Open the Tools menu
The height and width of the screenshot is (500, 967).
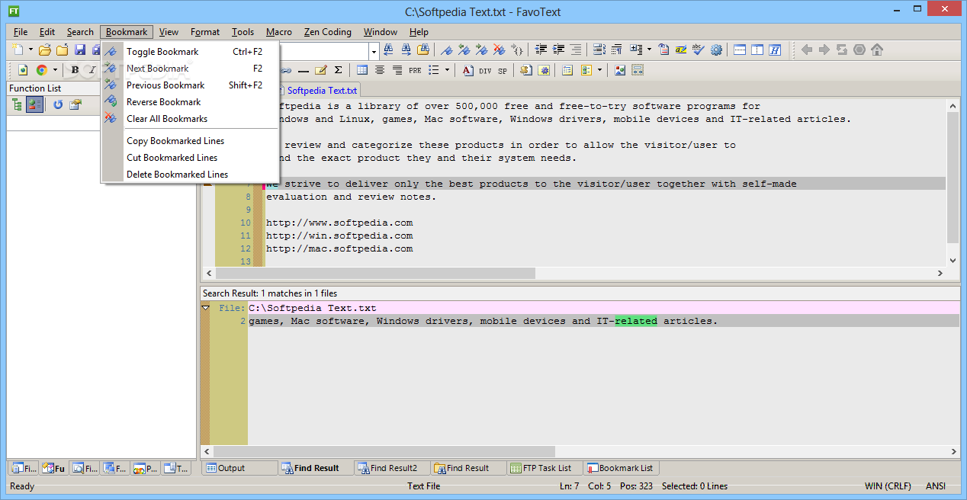pos(243,32)
